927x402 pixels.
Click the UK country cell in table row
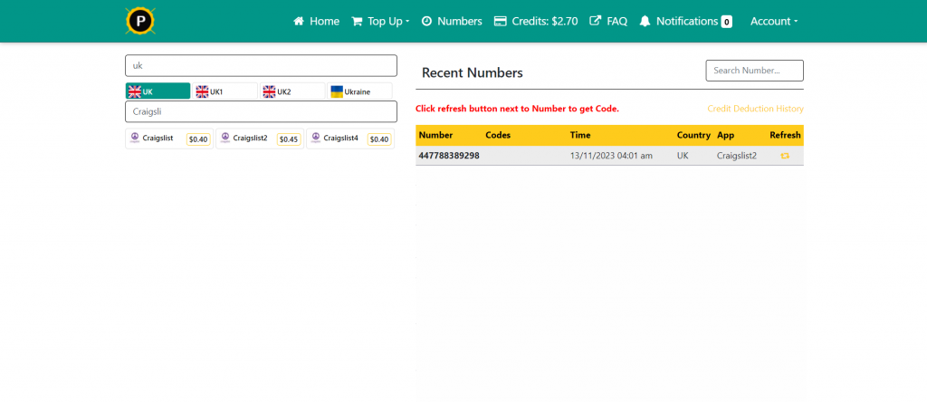[683, 156]
